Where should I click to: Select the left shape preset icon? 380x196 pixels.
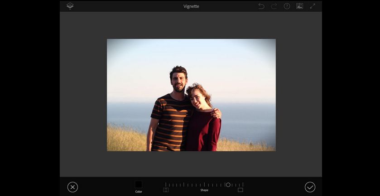tap(166, 190)
